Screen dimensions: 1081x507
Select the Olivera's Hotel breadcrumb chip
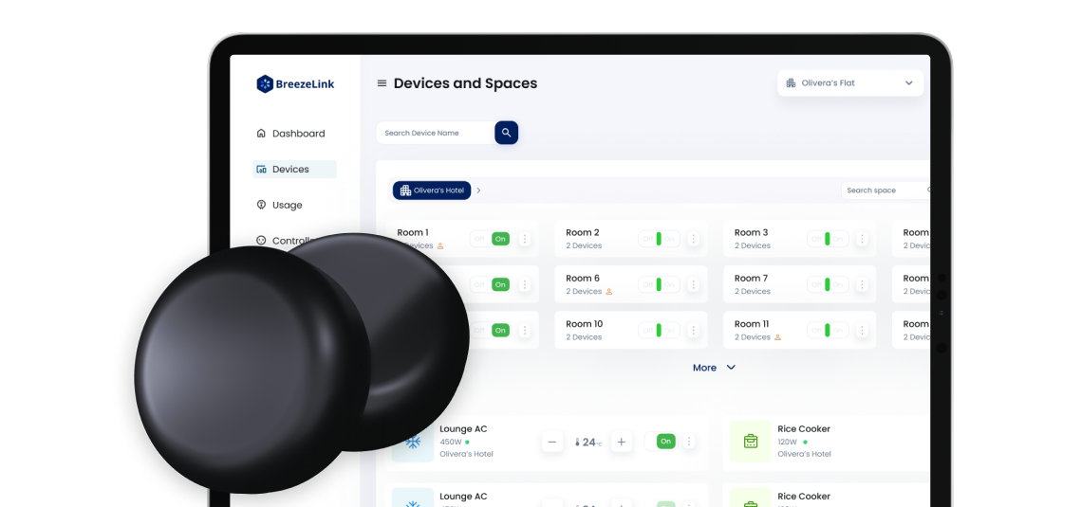[432, 190]
